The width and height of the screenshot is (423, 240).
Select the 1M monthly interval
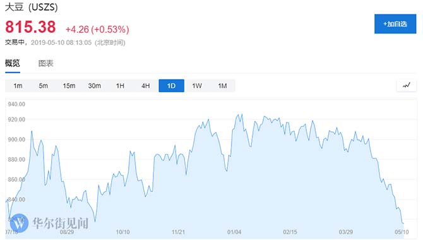coord(222,86)
